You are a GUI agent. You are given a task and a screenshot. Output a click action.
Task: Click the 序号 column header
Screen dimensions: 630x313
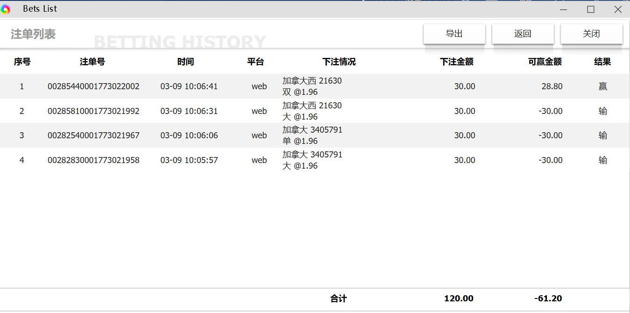(22, 62)
